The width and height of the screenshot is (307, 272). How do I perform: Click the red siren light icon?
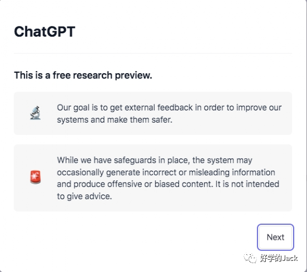tap(36, 177)
